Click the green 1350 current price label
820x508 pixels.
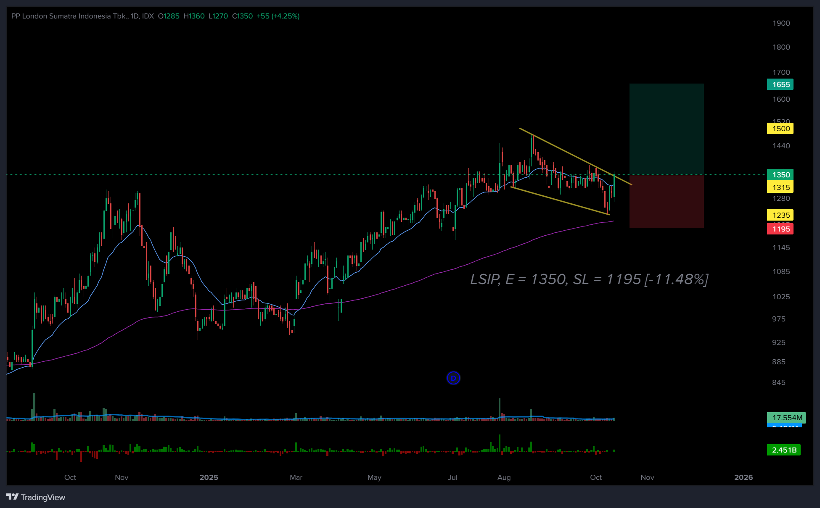[x=780, y=175]
